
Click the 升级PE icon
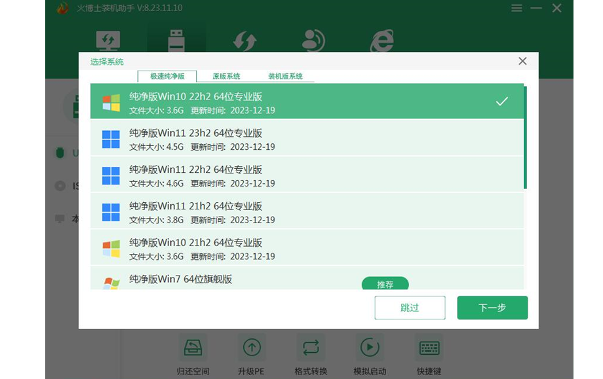click(252, 348)
